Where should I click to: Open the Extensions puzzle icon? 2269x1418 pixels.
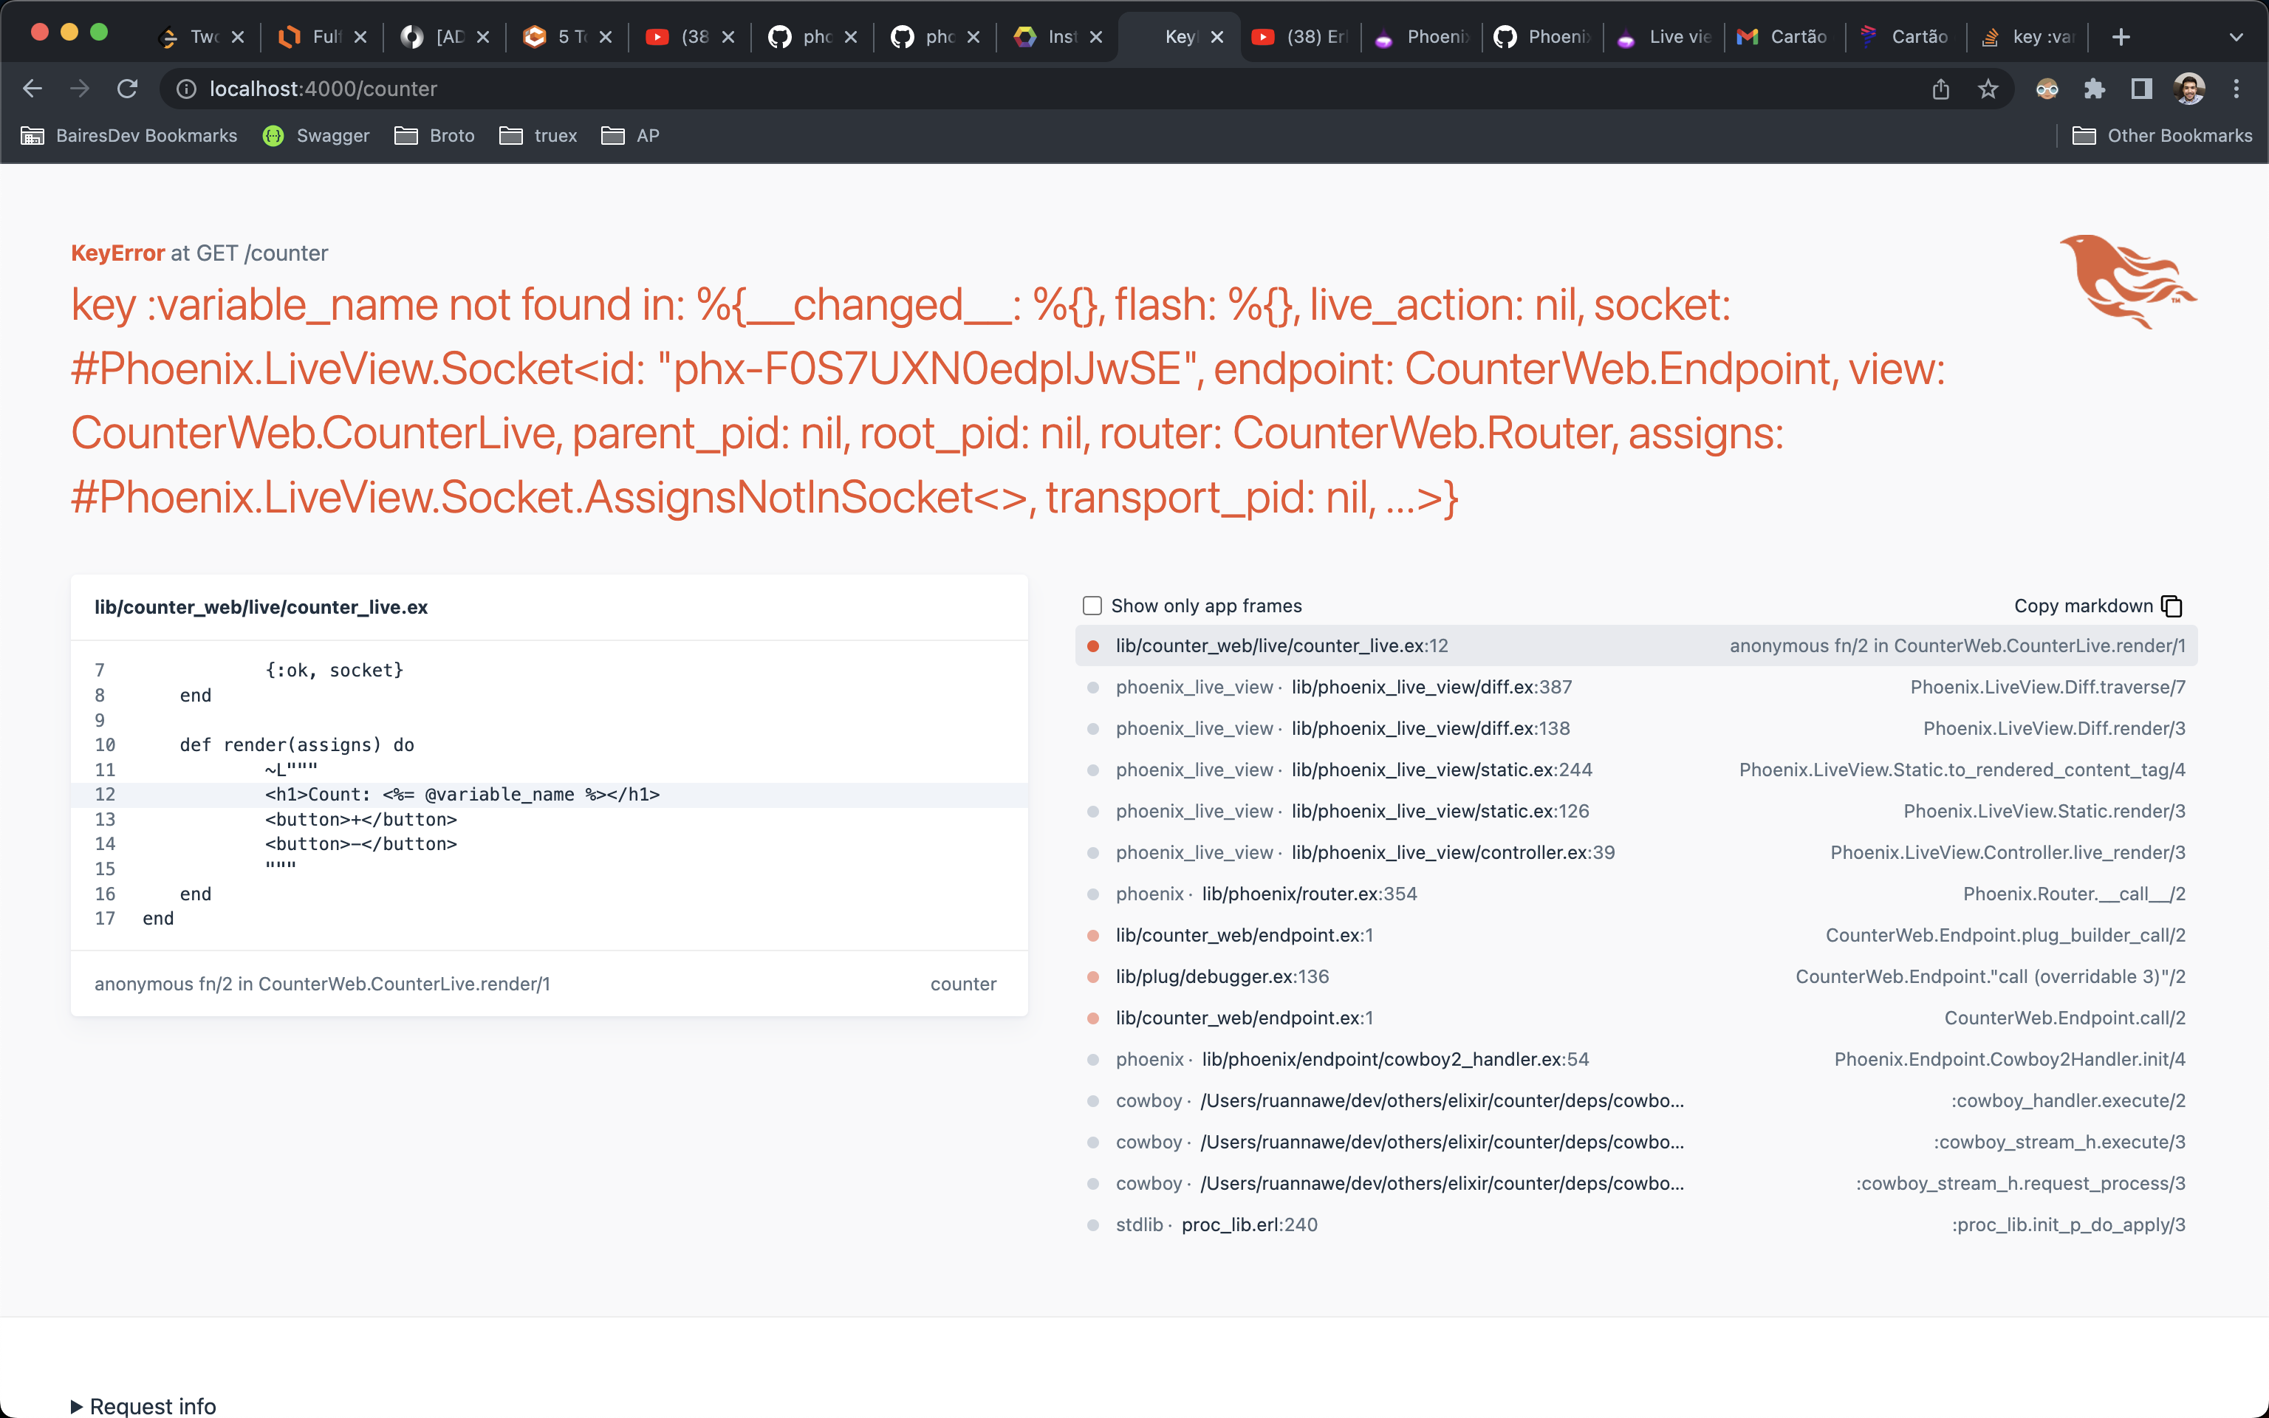pos(2095,89)
